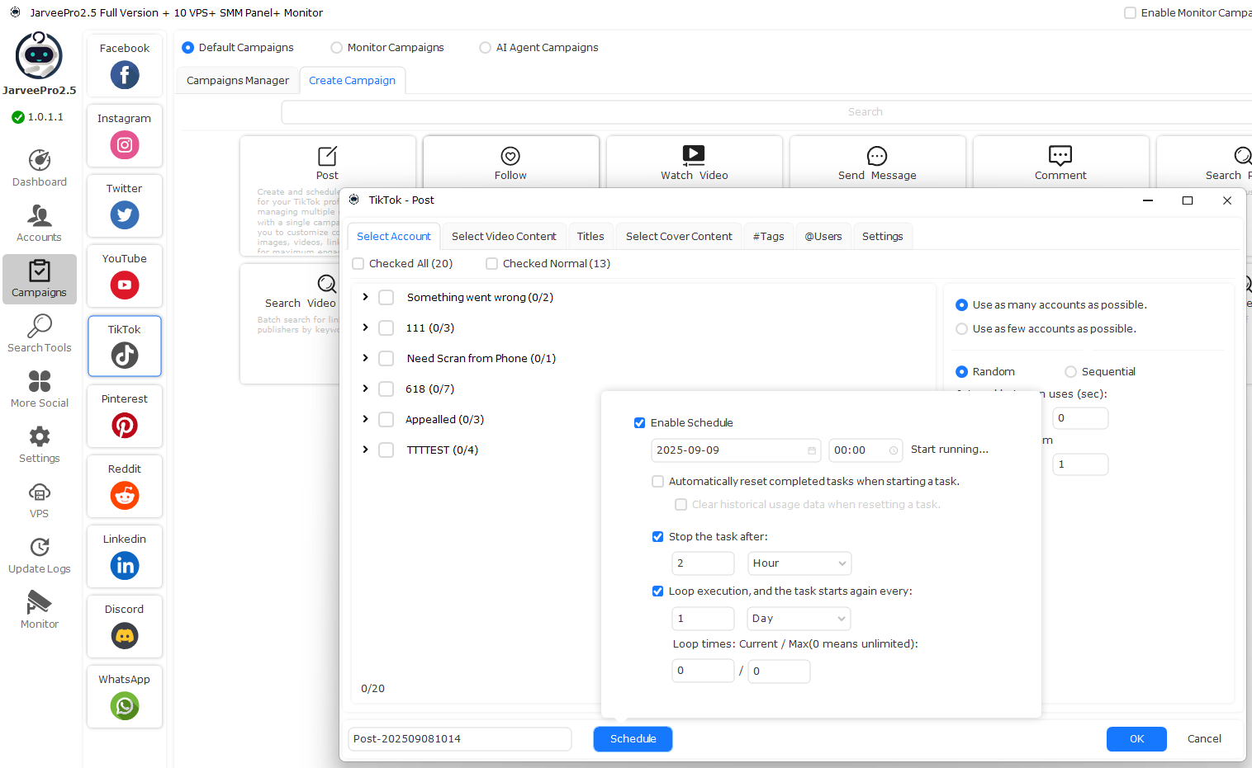The height and width of the screenshot is (768, 1252).
Task: Open the Hour unit dropdown
Action: pyautogui.click(x=799, y=563)
